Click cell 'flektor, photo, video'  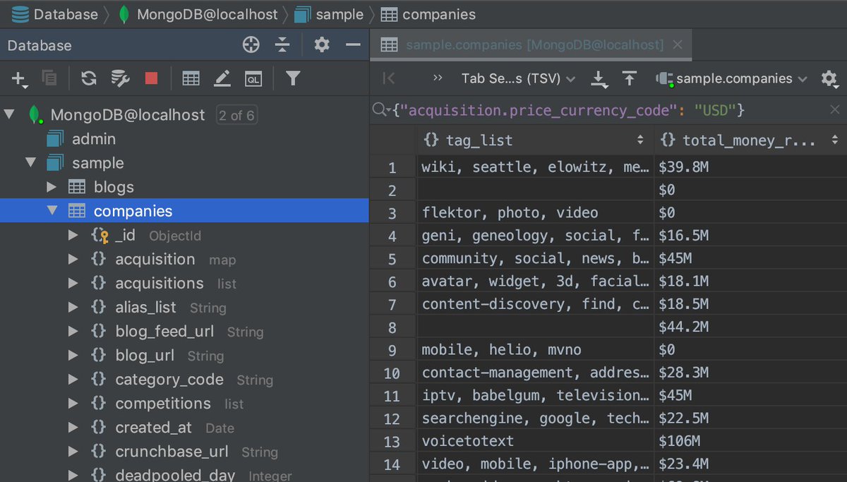click(536, 212)
